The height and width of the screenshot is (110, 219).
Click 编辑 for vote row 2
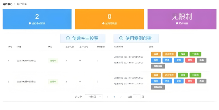click(156, 75)
